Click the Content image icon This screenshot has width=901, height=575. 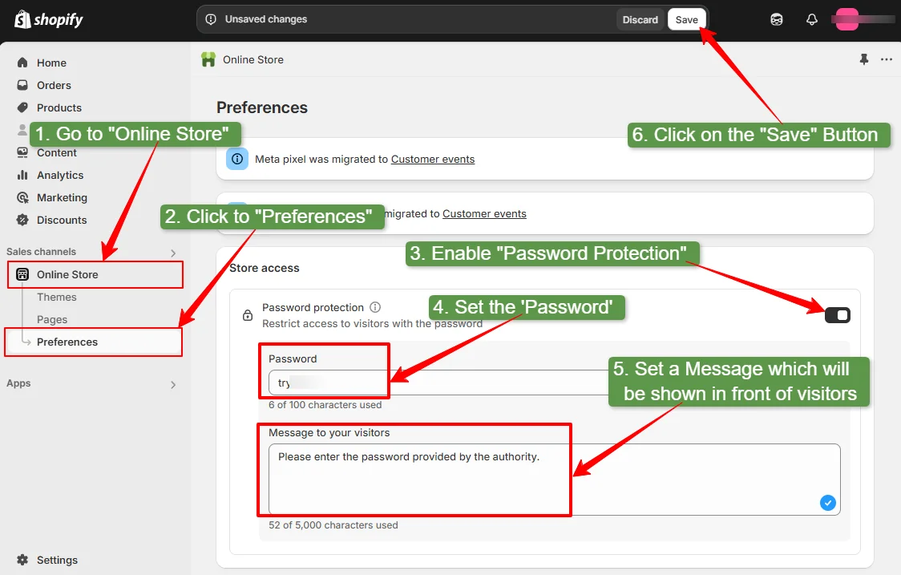22,152
